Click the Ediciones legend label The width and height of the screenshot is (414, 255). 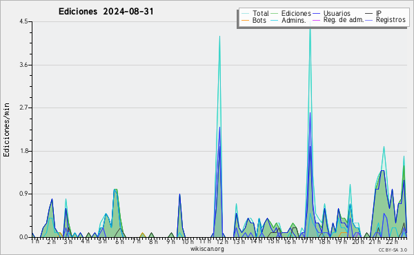[x=296, y=13]
